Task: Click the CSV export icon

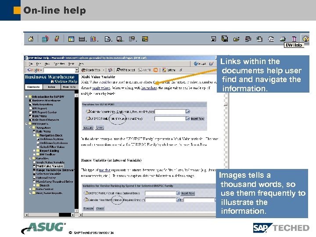Action: pos(271,39)
